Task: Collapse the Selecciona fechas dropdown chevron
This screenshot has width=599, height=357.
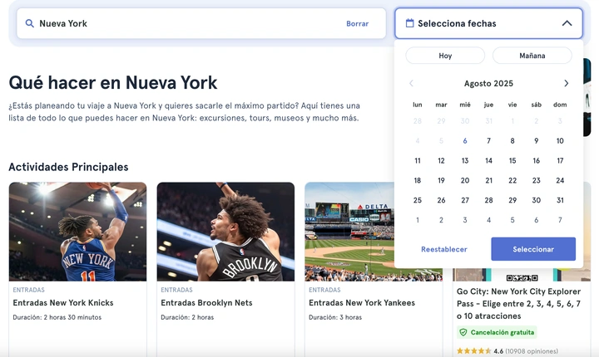Action: click(x=567, y=23)
